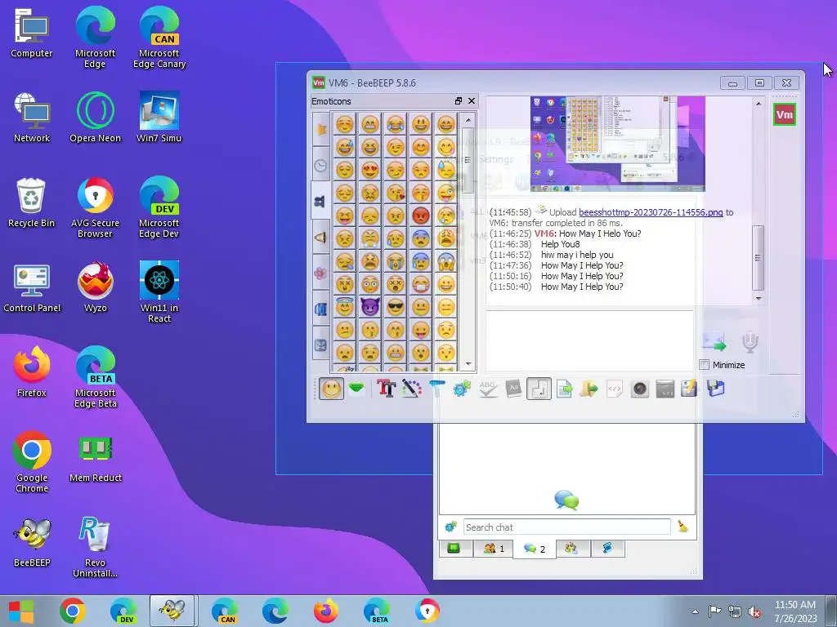The height and width of the screenshot is (627, 837).
Task: Click emoticons panel scroll up arrow
Action: tap(468, 120)
